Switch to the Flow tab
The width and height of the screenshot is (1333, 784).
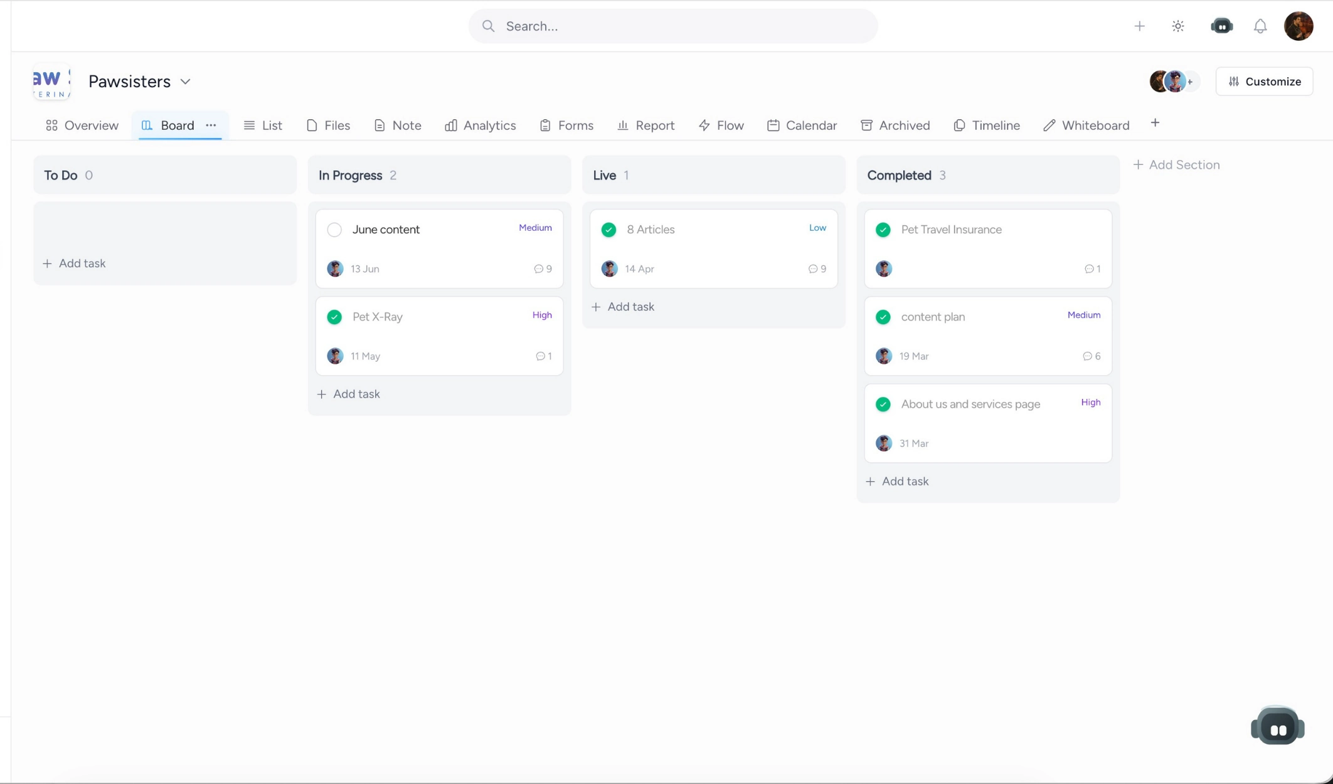point(721,125)
